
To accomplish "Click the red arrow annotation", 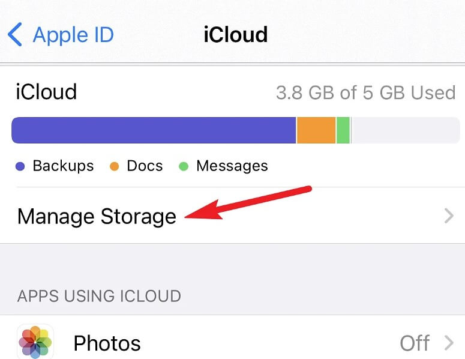I will point(248,203).
